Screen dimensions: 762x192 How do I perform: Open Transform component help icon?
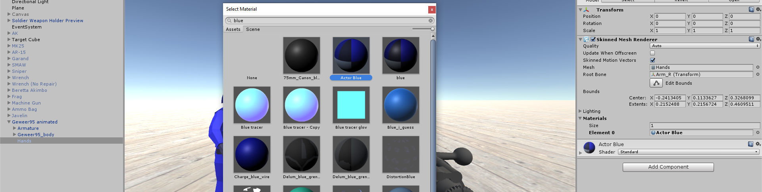point(751,10)
